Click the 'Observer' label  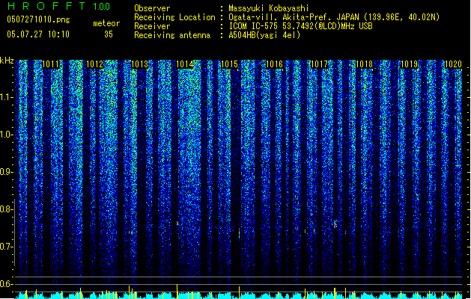tap(152, 8)
